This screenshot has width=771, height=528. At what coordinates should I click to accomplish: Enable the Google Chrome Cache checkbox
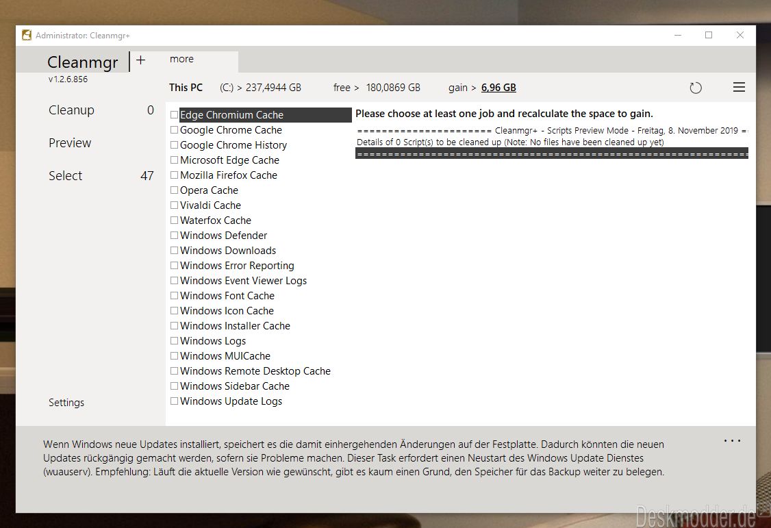point(174,130)
